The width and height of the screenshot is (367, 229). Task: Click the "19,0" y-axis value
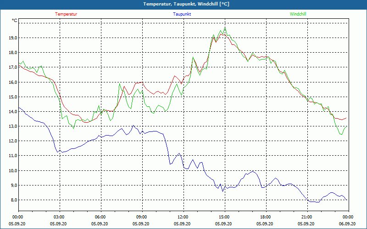[13, 38]
